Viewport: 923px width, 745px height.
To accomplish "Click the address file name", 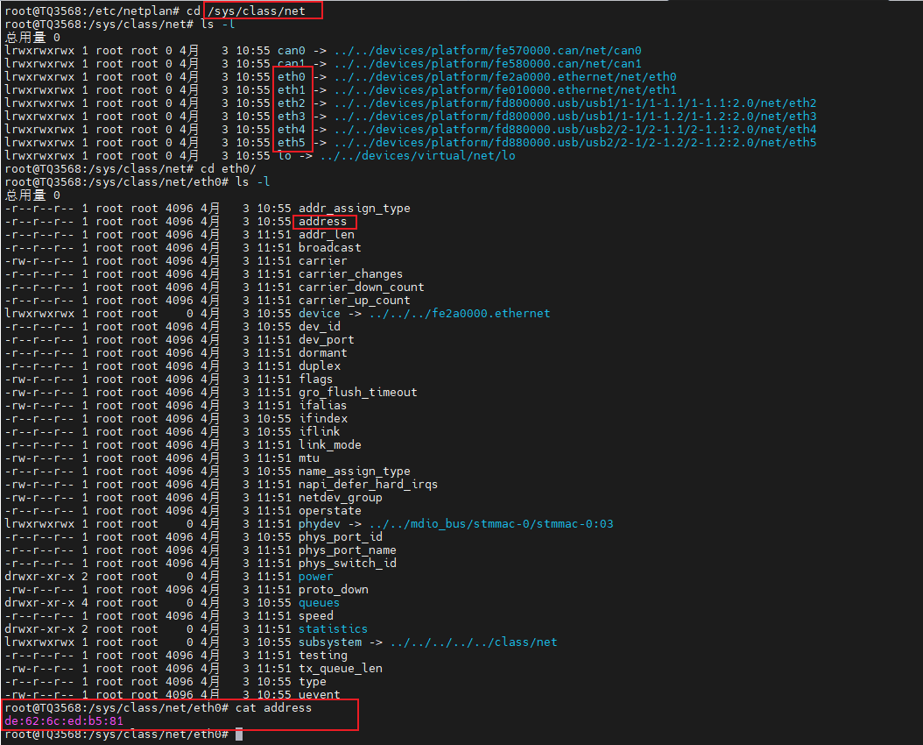I will pos(322,222).
